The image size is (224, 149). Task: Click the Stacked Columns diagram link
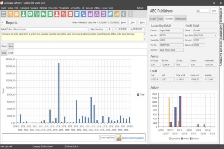click(x=133, y=138)
